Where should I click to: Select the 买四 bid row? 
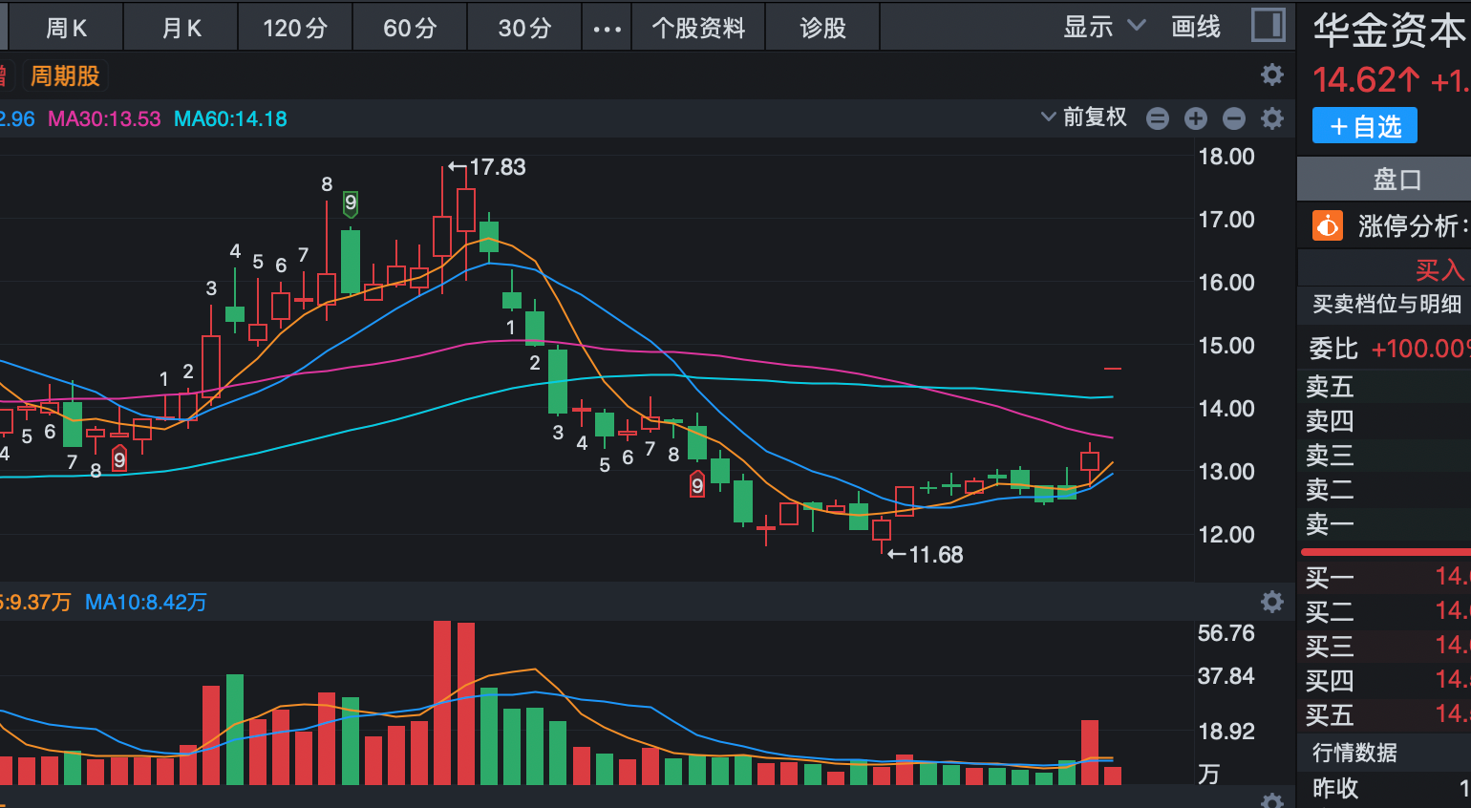(x=1384, y=680)
